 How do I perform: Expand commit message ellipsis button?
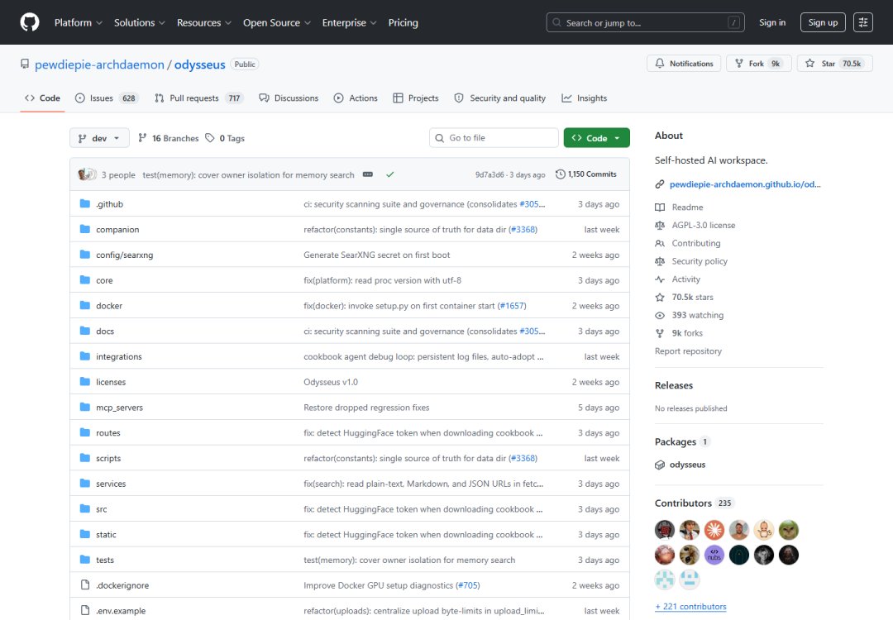(368, 174)
